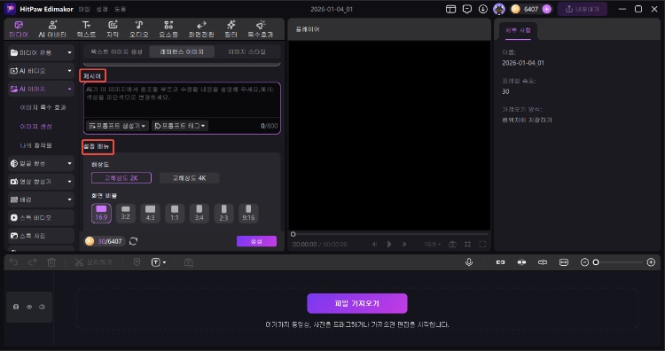Open the player 16:9 ratio dropdown
The width and height of the screenshot is (665, 351).
tap(432, 244)
